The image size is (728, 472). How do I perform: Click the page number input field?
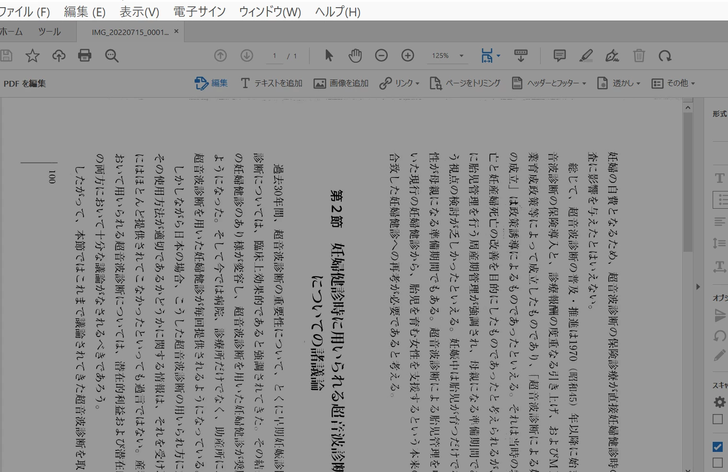coord(275,56)
